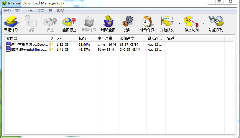Expand the 开始队列 dropdown arrow
This screenshot has height=138, width=240.
coord(179,23)
